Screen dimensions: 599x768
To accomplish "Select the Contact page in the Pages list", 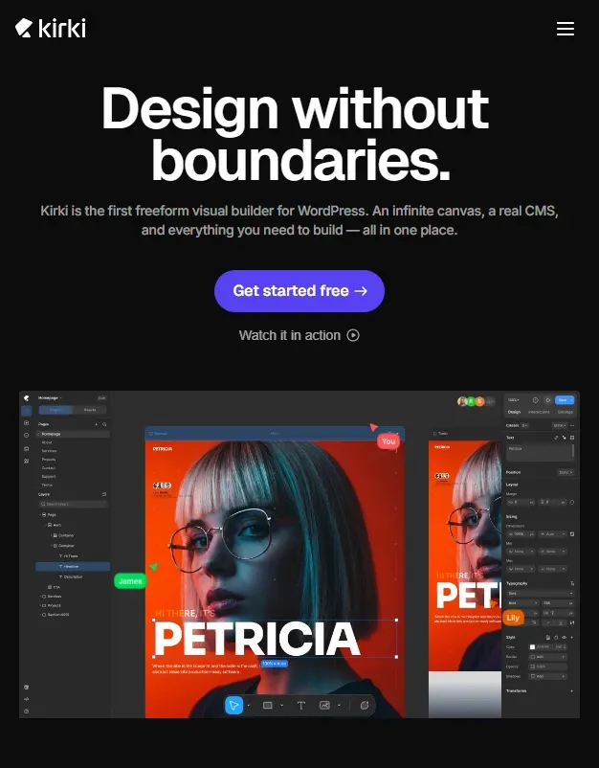I will click(49, 467).
